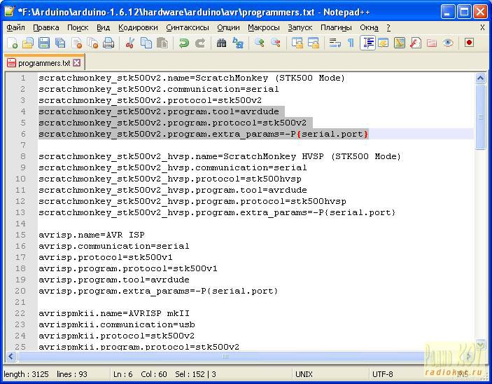Open the Макросы menu

click(x=264, y=27)
